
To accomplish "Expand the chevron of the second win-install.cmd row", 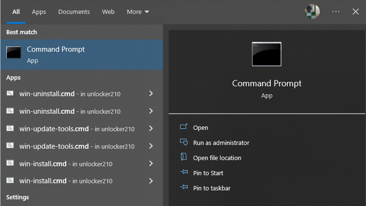I will click(151, 181).
